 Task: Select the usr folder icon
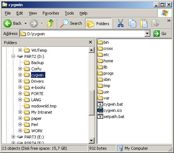click(100, 92)
